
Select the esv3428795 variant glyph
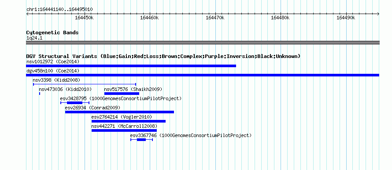click(x=75, y=103)
